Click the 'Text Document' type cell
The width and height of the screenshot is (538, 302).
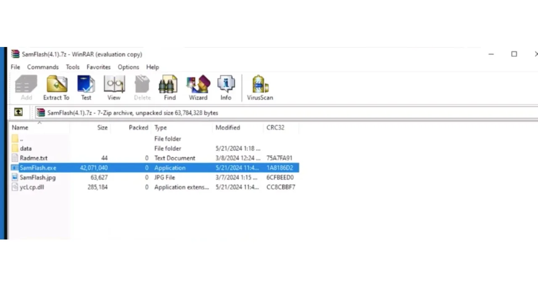(175, 158)
